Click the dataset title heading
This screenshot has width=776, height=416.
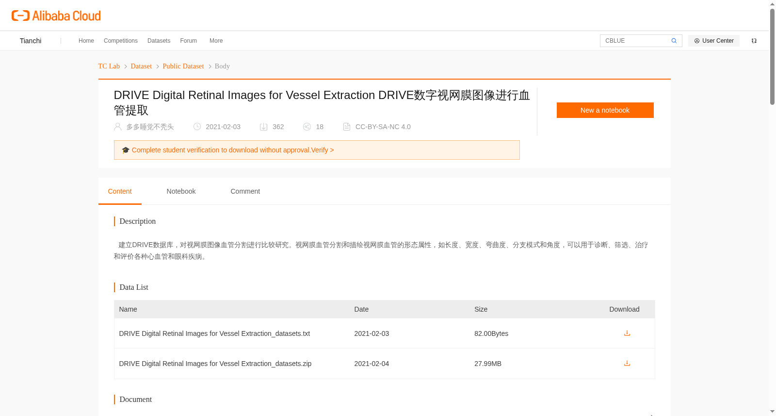point(322,102)
